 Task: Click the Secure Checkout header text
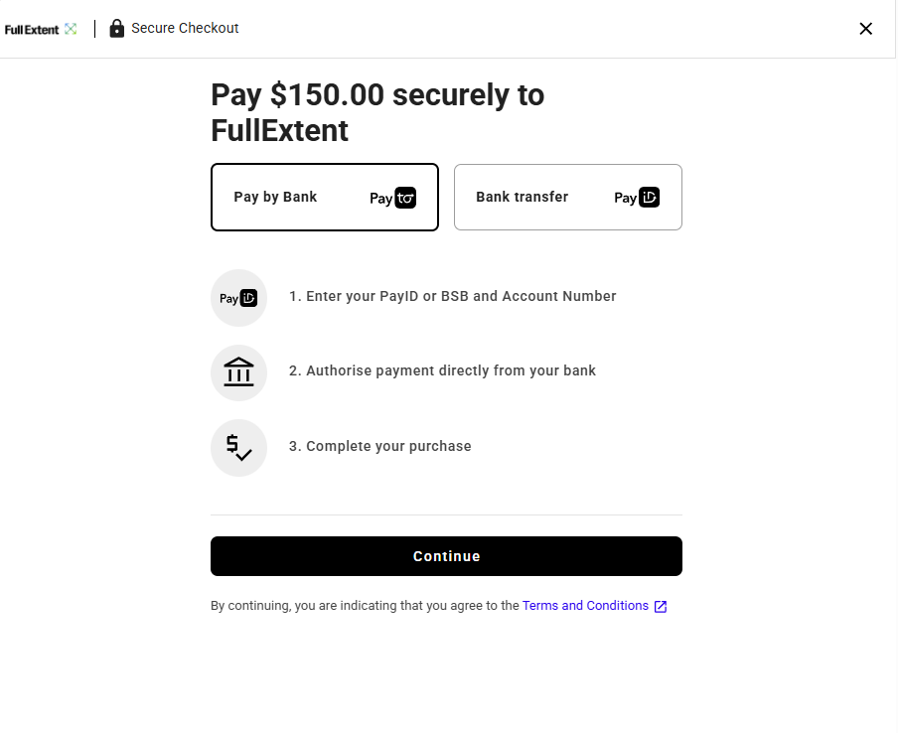pyautogui.click(x=185, y=28)
